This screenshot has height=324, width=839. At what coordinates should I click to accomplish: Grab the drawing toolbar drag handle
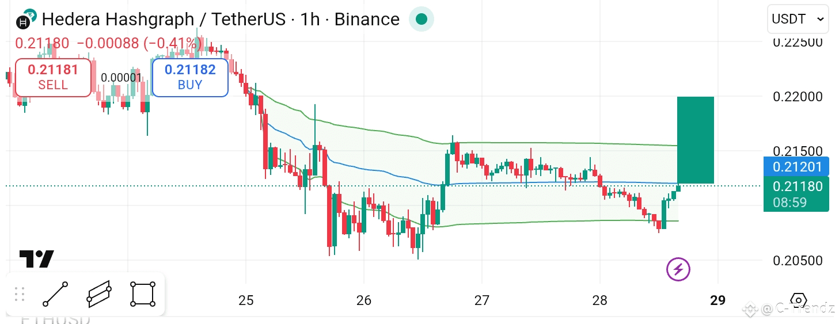[x=19, y=294]
